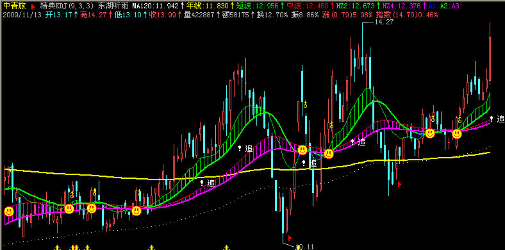
Task: Click the 东湖听雨 label
Action: coord(113,6)
